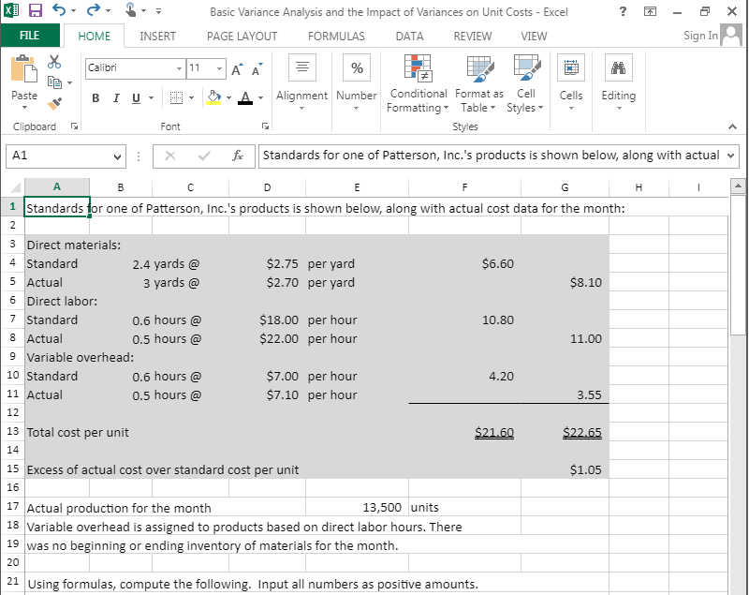The image size is (749, 595).
Task: Click the Cut scissors icon
Action: click(53, 62)
